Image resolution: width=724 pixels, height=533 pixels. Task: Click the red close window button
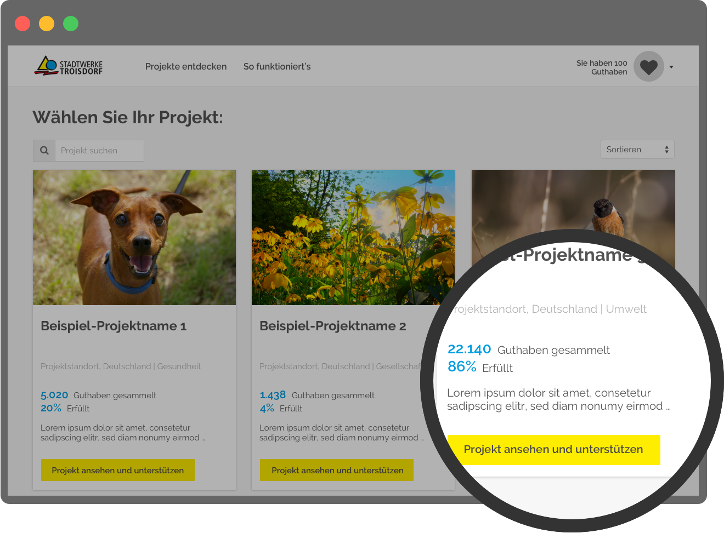(x=22, y=24)
